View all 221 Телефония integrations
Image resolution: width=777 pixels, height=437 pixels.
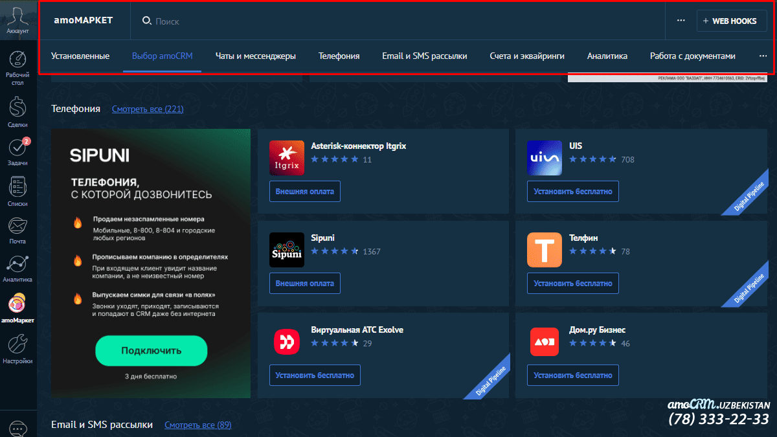click(x=148, y=109)
